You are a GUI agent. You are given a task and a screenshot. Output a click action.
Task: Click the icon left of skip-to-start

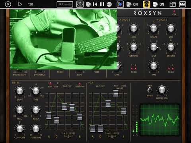coord(88,4)
